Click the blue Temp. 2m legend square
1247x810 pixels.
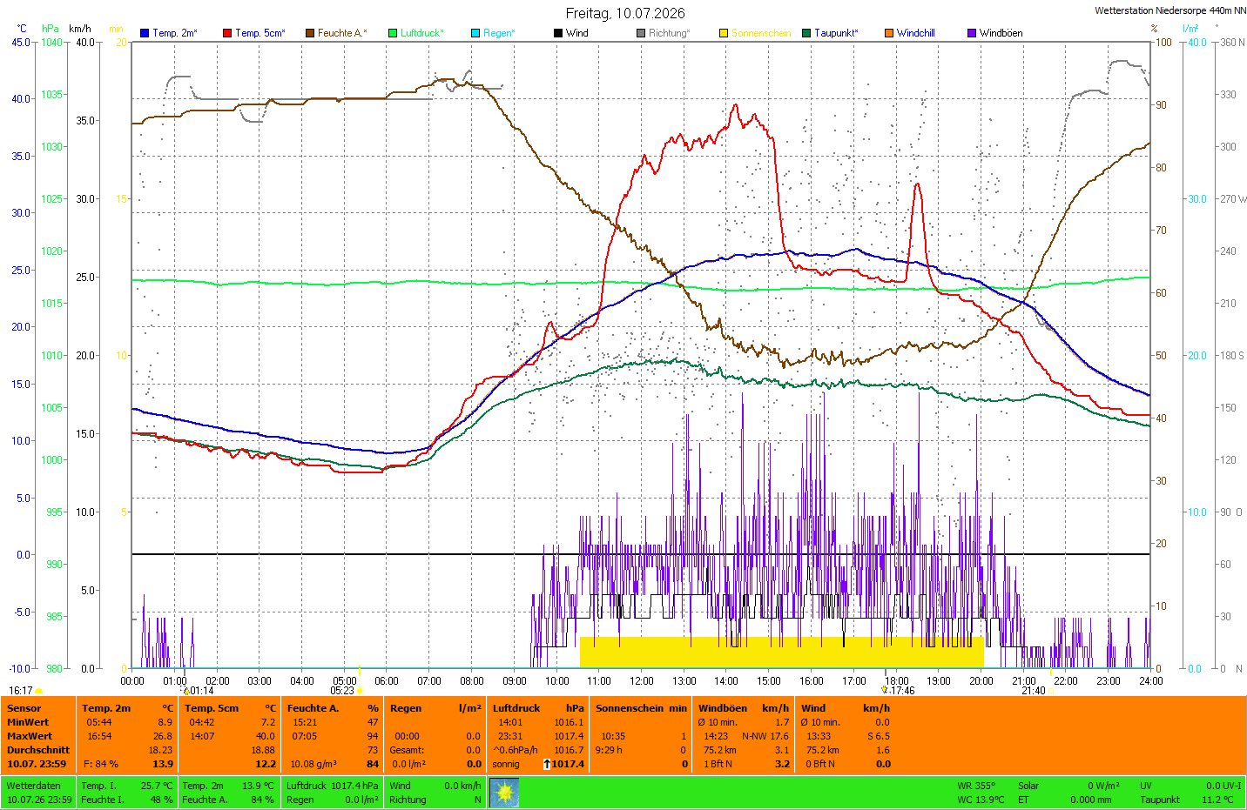point(145,33)
